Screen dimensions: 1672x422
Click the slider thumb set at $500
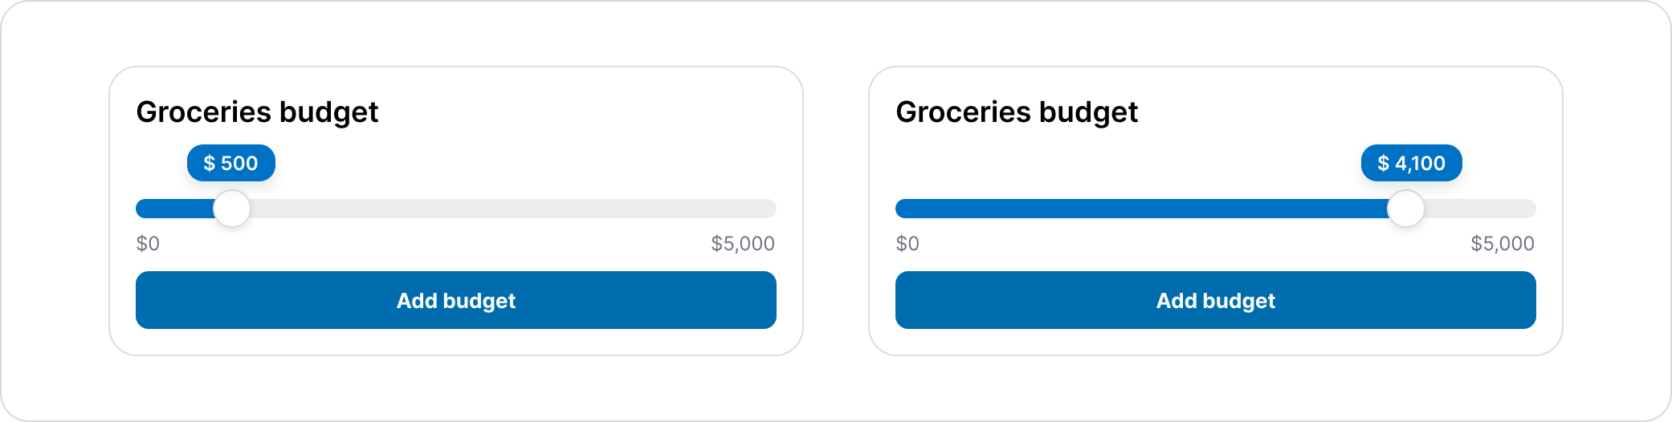click(232, 209)
